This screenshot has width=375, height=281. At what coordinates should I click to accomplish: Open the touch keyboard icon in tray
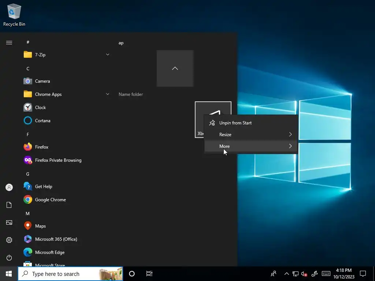[326, 274]
